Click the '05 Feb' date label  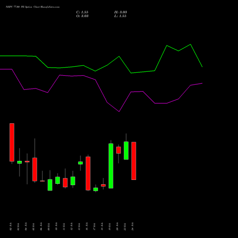coord(33,227)
